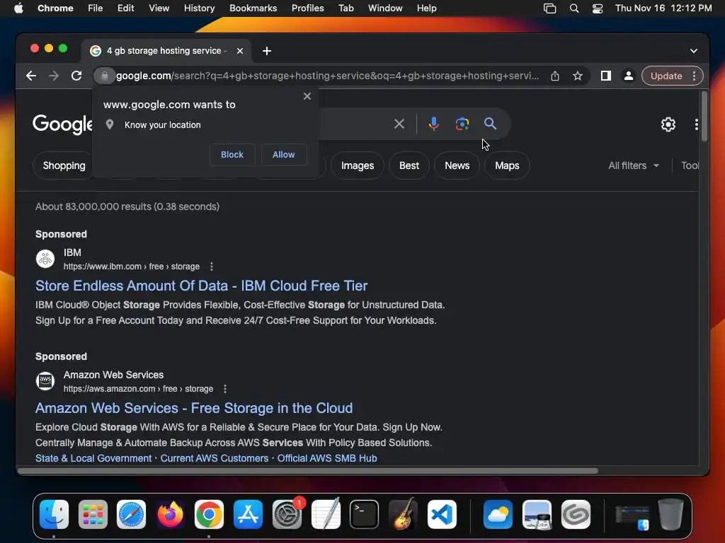Open the Window menu

pos(385,8)
